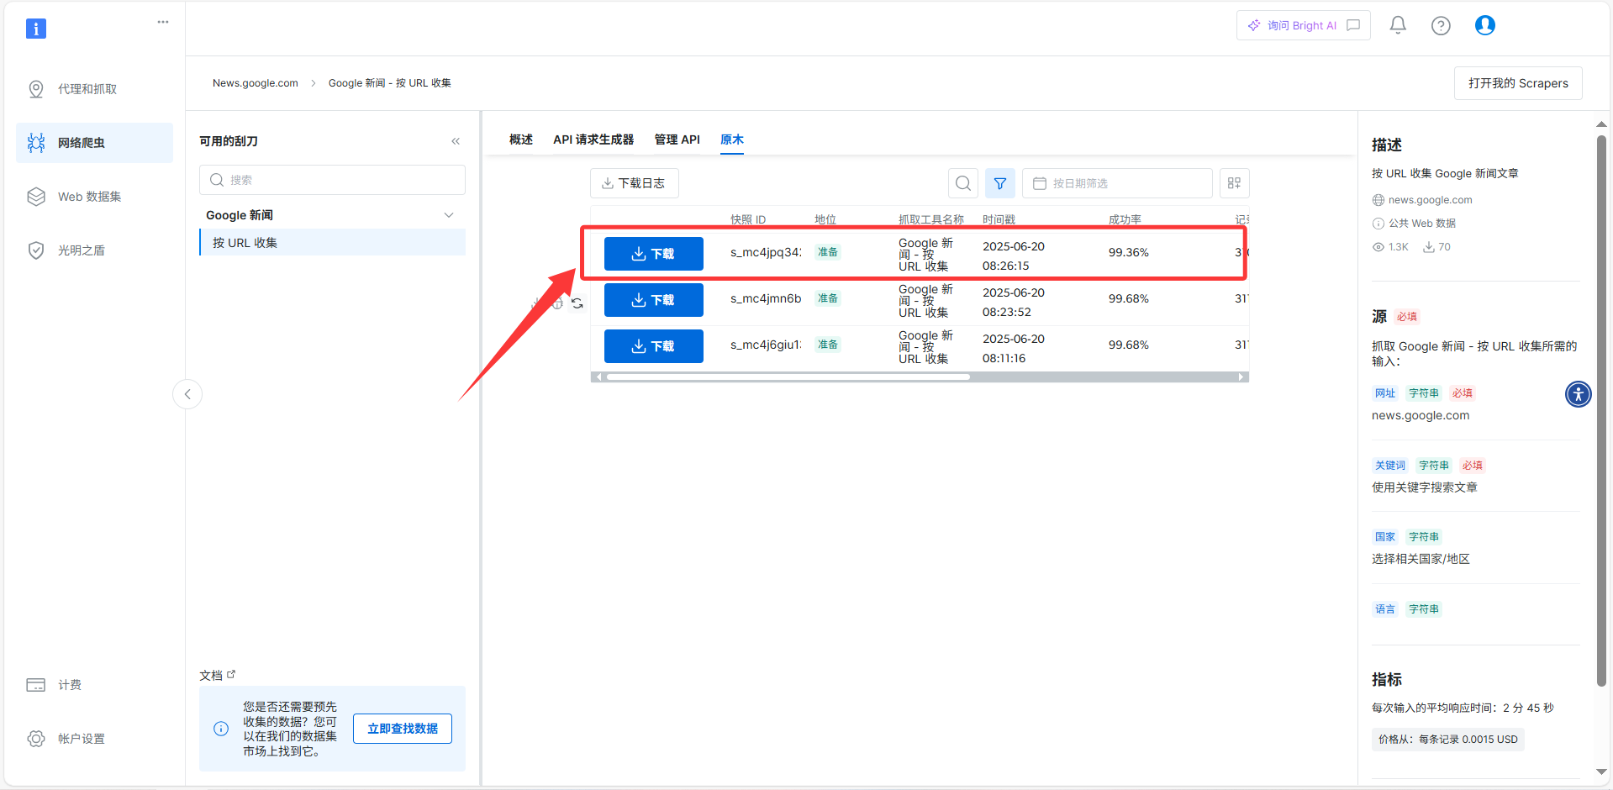Image resolution: width=1613 pixels, height=790 pixels.
Task: Click the 关键词 parameter tag
Action: coord(1390,466)
